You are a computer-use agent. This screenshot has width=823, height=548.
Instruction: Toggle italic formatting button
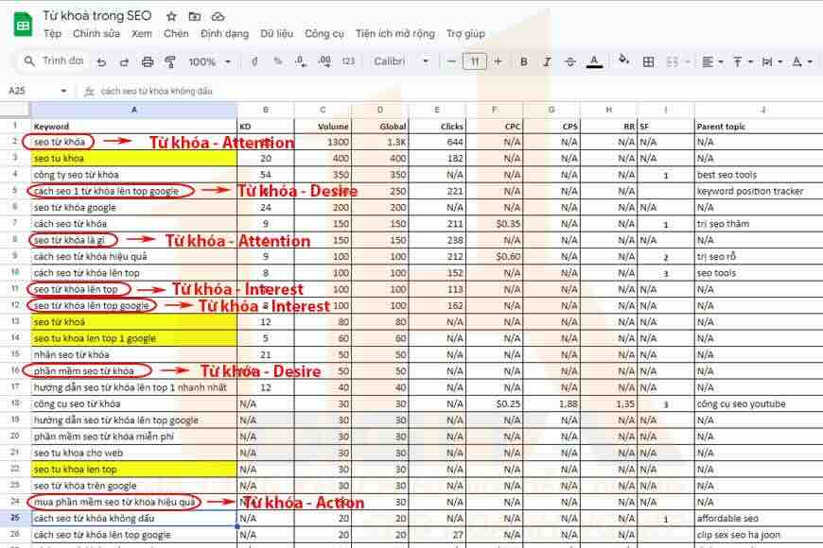click(547, 61)
